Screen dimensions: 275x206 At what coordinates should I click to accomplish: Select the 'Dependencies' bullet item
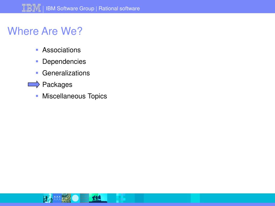[64, 61]
